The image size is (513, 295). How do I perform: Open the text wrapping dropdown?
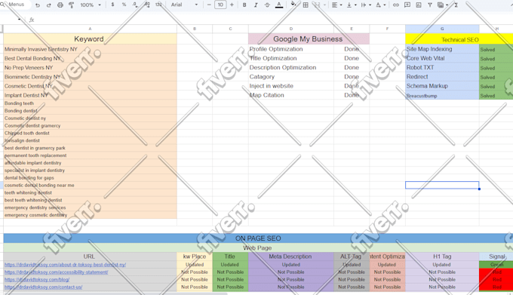[366, 5]
